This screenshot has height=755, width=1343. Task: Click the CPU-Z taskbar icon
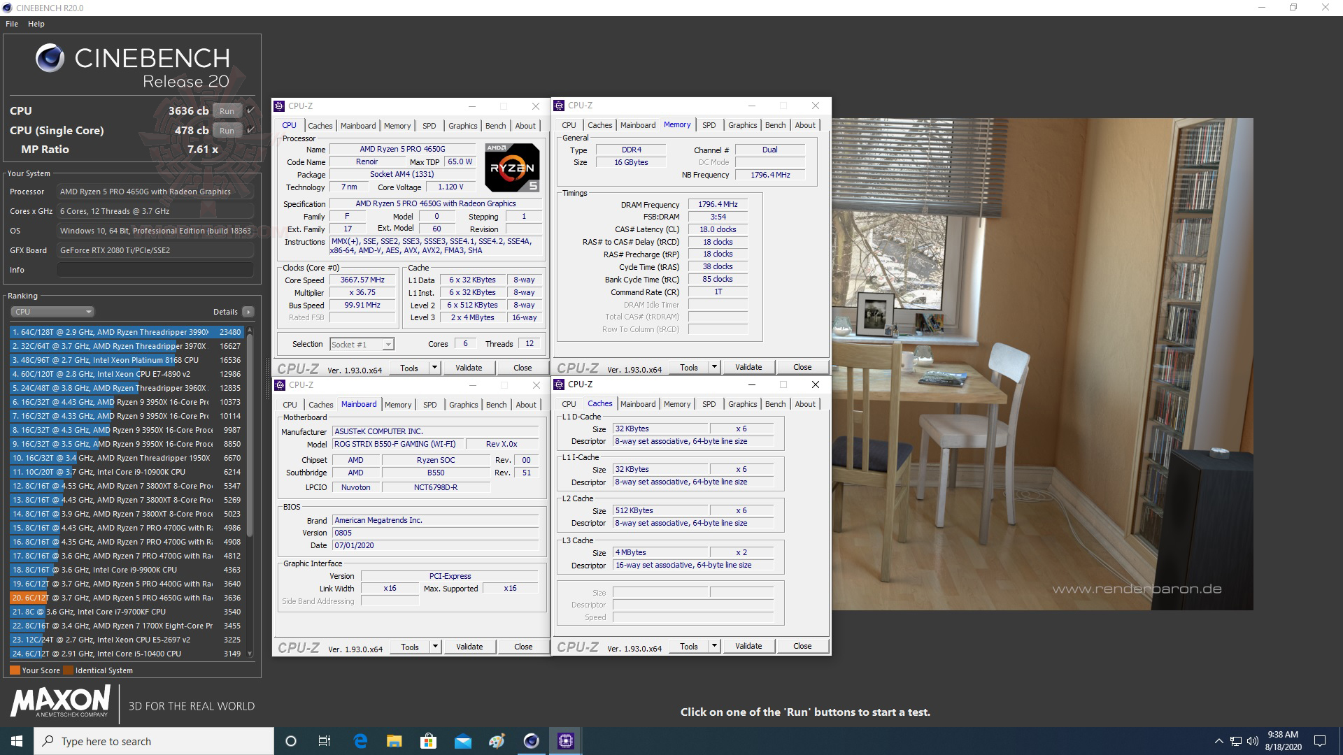pos(565,741)
